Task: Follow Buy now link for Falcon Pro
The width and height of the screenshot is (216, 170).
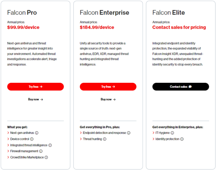Action: [x=35, y=100]
